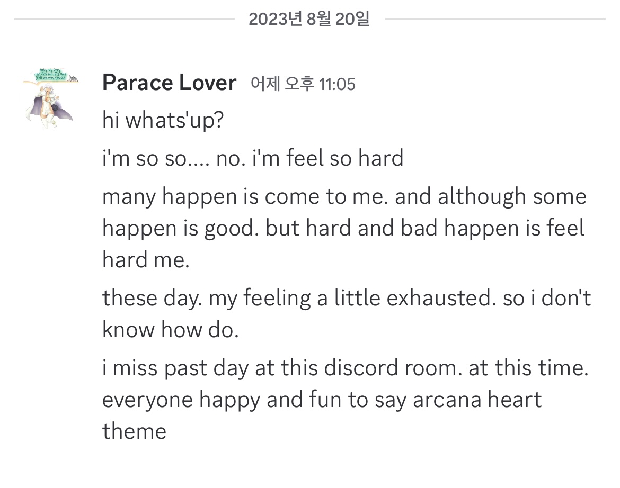Click the "hard me." text line
The image size is (620, 488).
click(146, 260)
